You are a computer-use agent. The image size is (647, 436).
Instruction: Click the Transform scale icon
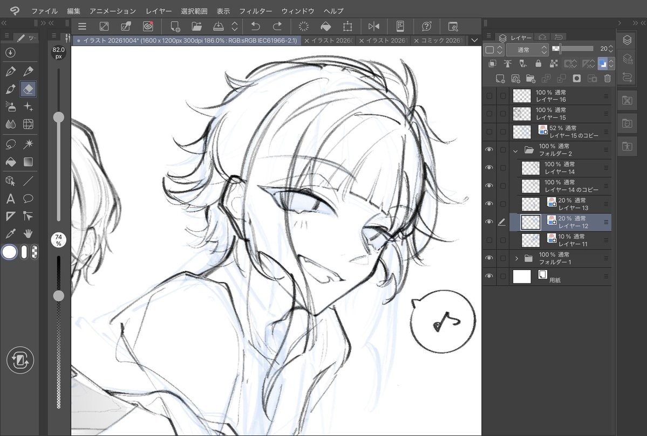coord(348,26)
